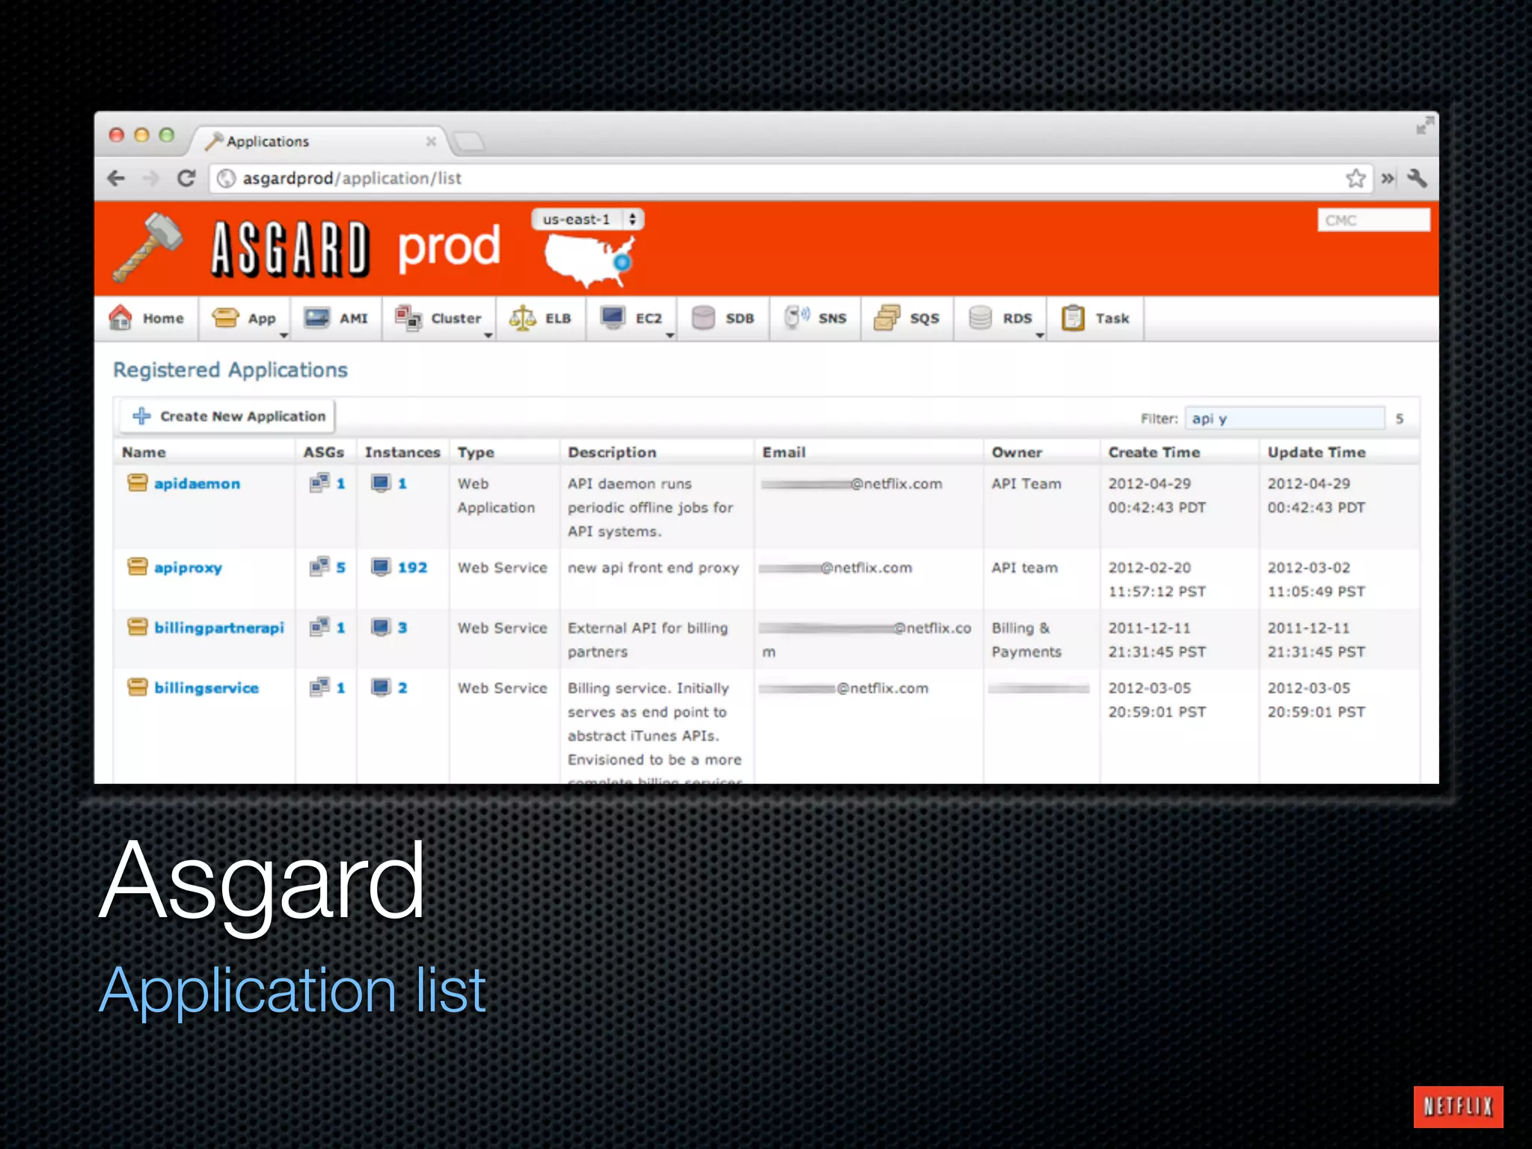Viewport: 1532px width, 1149px height.
Task: Sort by Create Time column header
Action: [x=1154, y=452]
